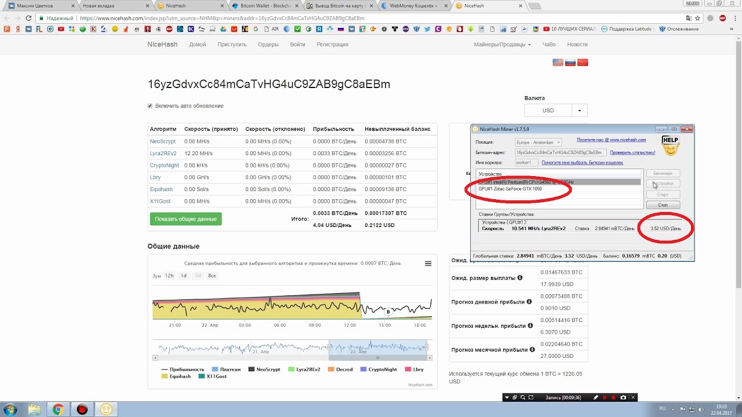Click the HELP smiley icon in NiceHash Miner
The image size is (742, 417).
tap(670, 145)
